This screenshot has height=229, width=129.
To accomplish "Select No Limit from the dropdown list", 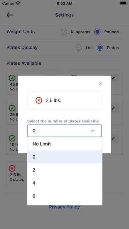I will [x=65, y=144].
